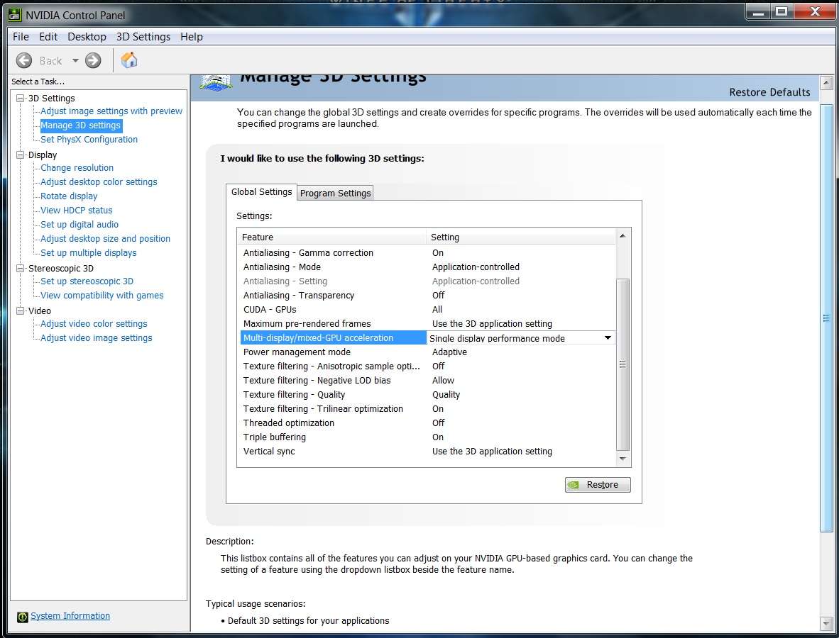The image size is (839, 638).
Task: Click the Setting column header
Action: click(521, 237)
